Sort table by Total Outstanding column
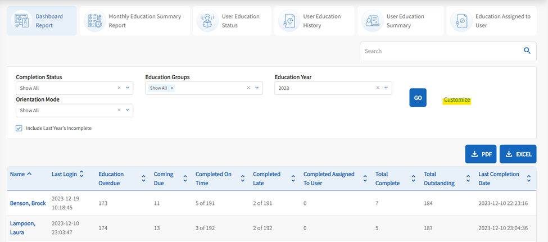This screenshot has height=242, width=548. (x=467, y=179)
